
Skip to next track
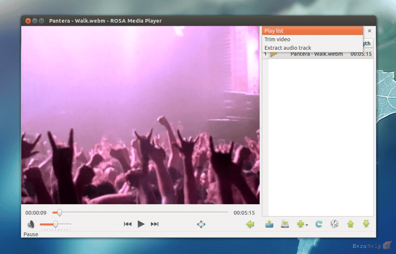pos(154,224)
